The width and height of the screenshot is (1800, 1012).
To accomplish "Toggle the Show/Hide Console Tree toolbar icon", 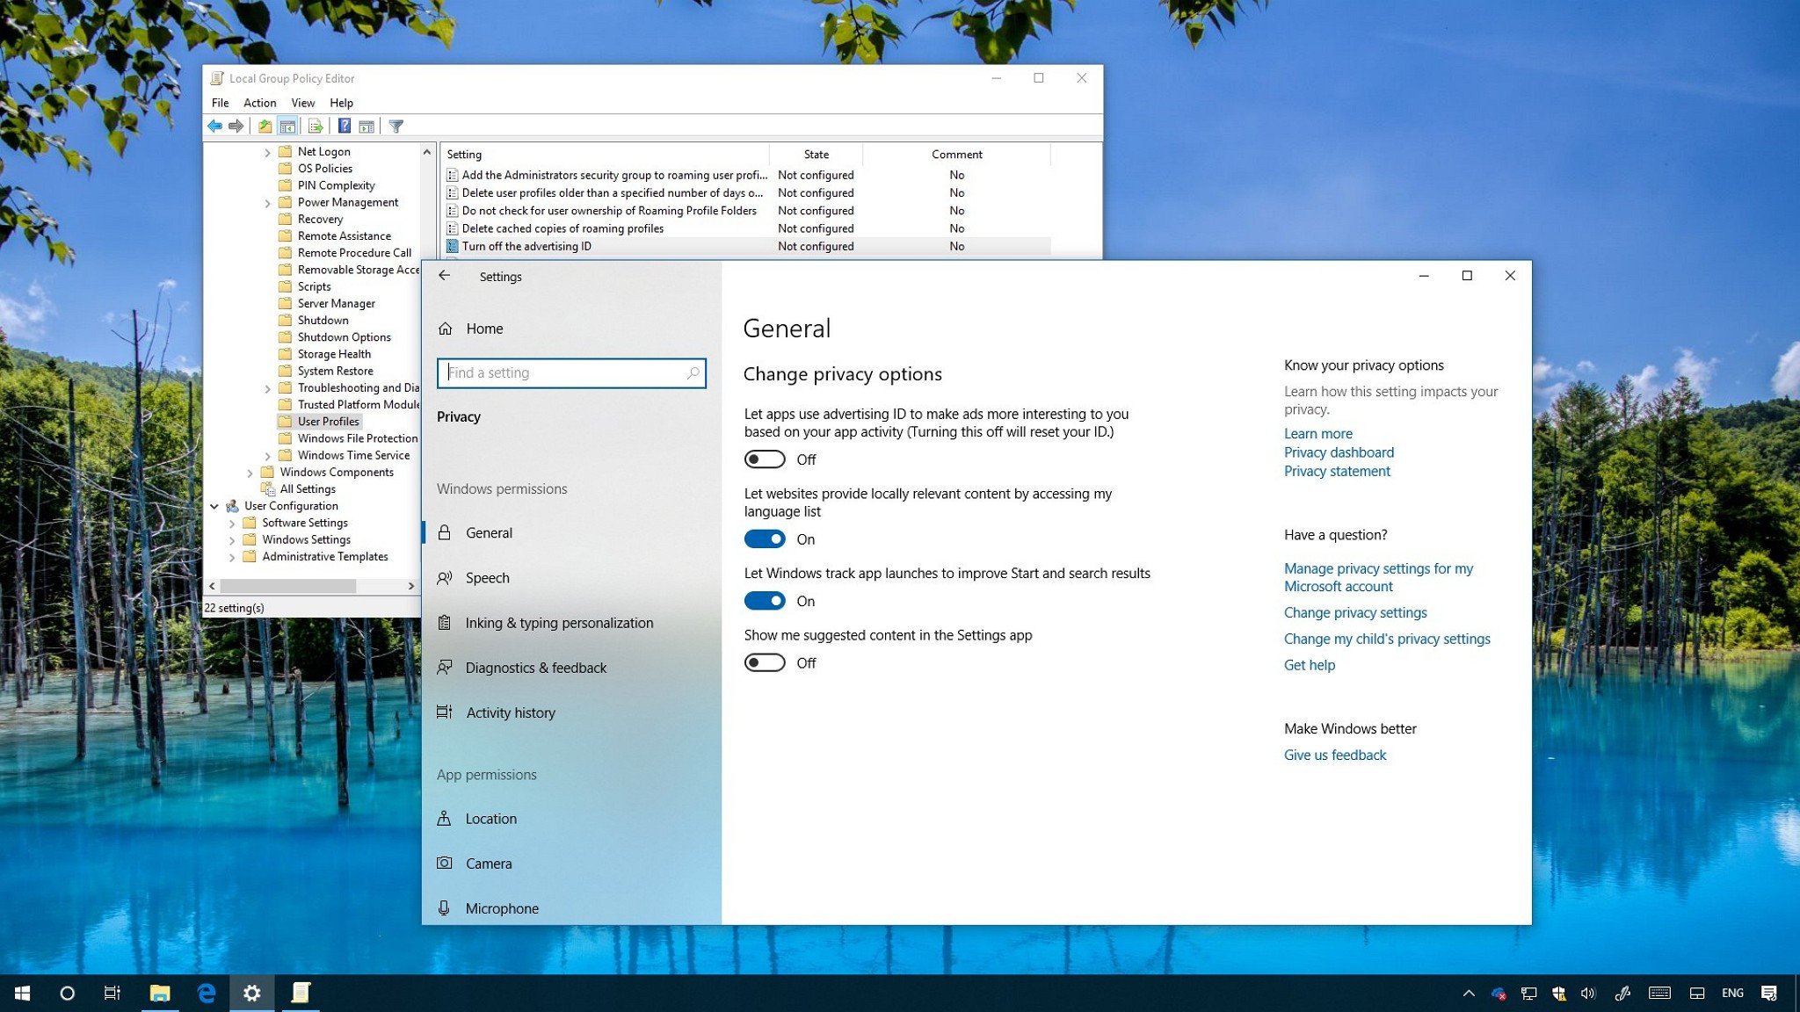I will click(x=287, y=126).
